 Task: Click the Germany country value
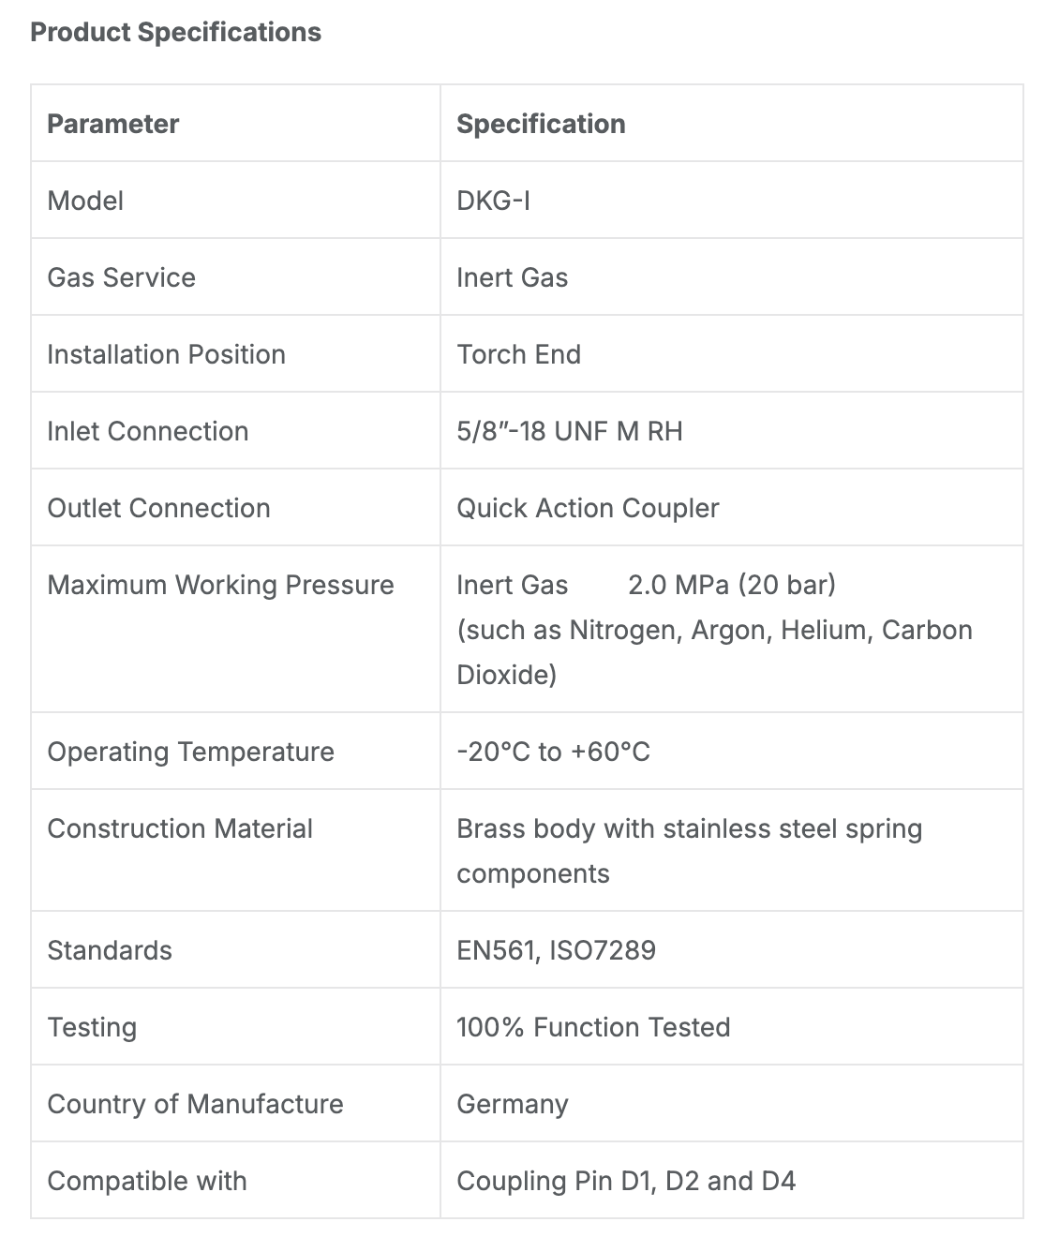point(512,1104)
